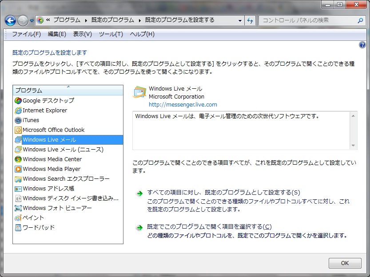Select Windows フォト ビューアー entry
This screenshot has height=277, width=370.
pyautogui.click(x=57, y=208)
